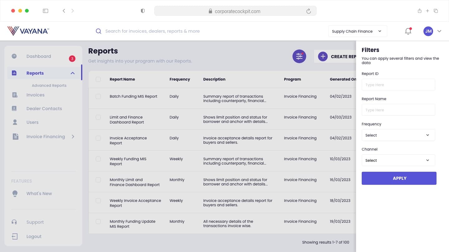Open Dealer Contacts page

coord(44,109)
